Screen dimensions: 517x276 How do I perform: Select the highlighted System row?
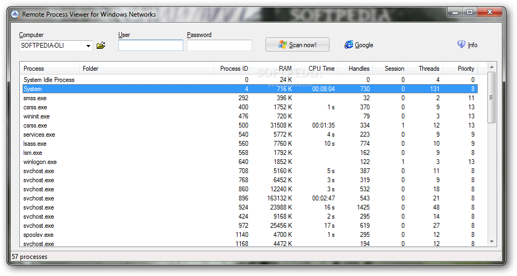tap(250, 89)
